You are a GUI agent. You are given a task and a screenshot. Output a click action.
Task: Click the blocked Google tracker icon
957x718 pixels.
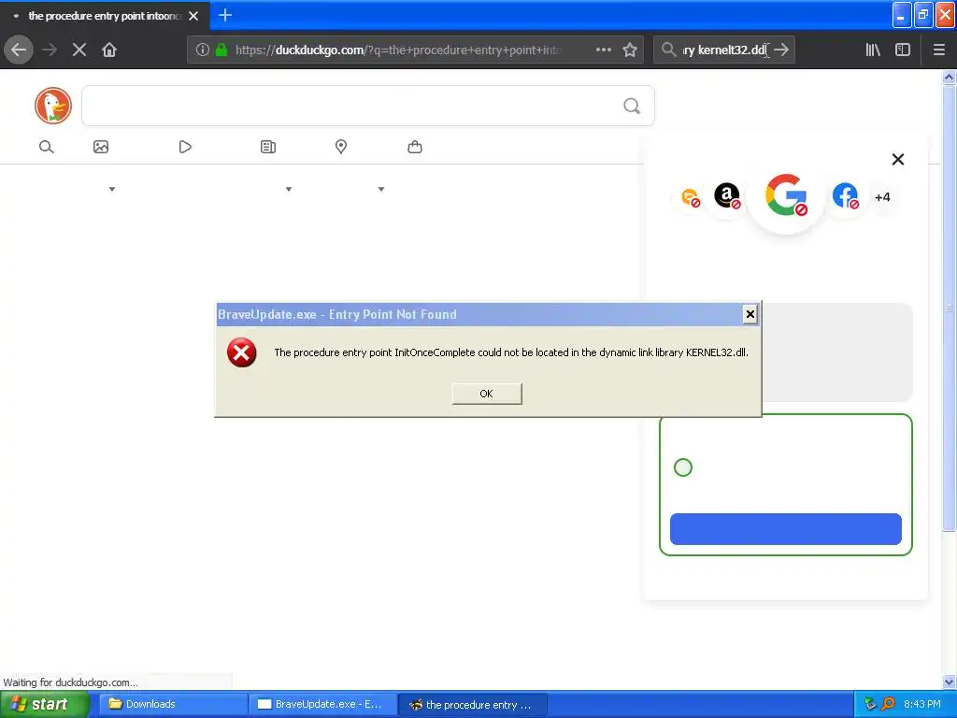(786, 195)
